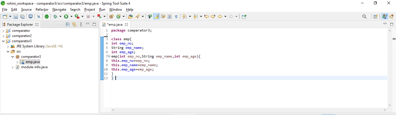Screen dimensions: 396x115
Task: Go to Previous Annotation icon
Action: [x=195, y=17]
